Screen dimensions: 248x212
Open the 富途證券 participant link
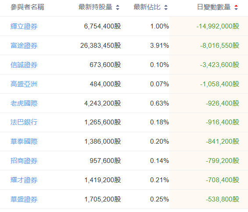click(x=24, y=46)
